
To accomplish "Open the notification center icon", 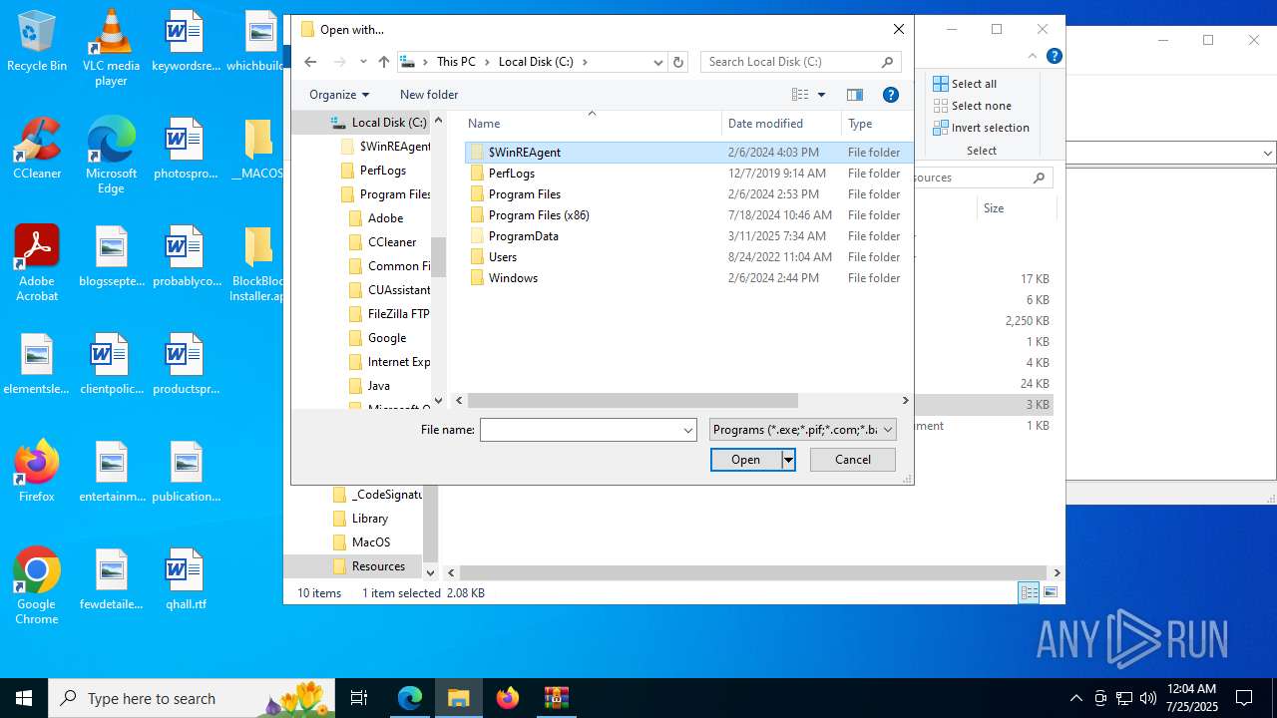I will pyautogui.click(x=1244, y=698).
